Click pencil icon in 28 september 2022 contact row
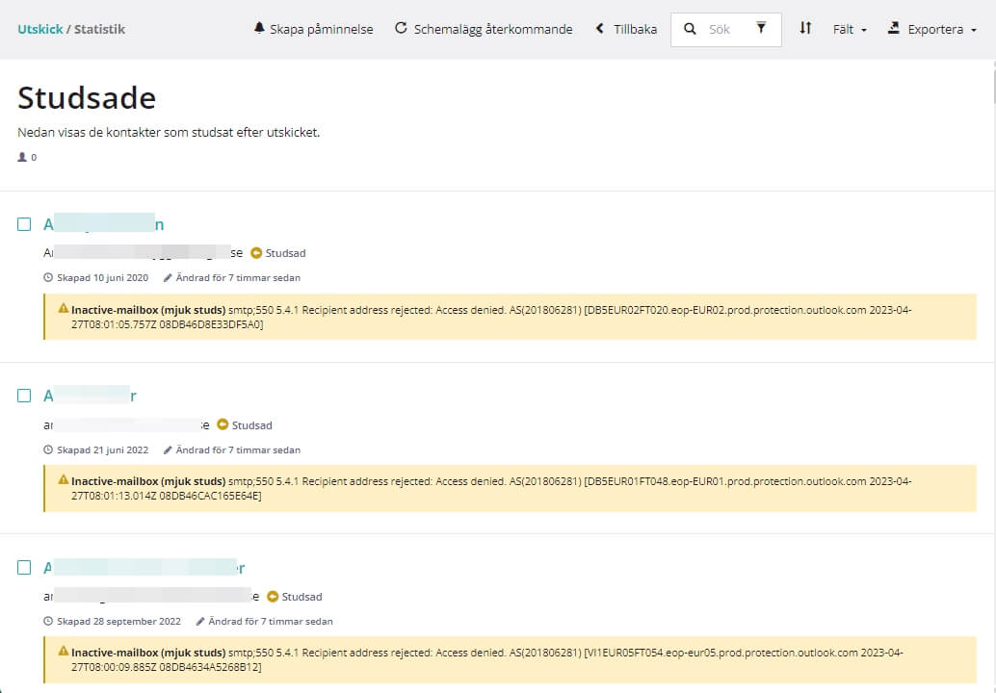 [x=200, y=621]
